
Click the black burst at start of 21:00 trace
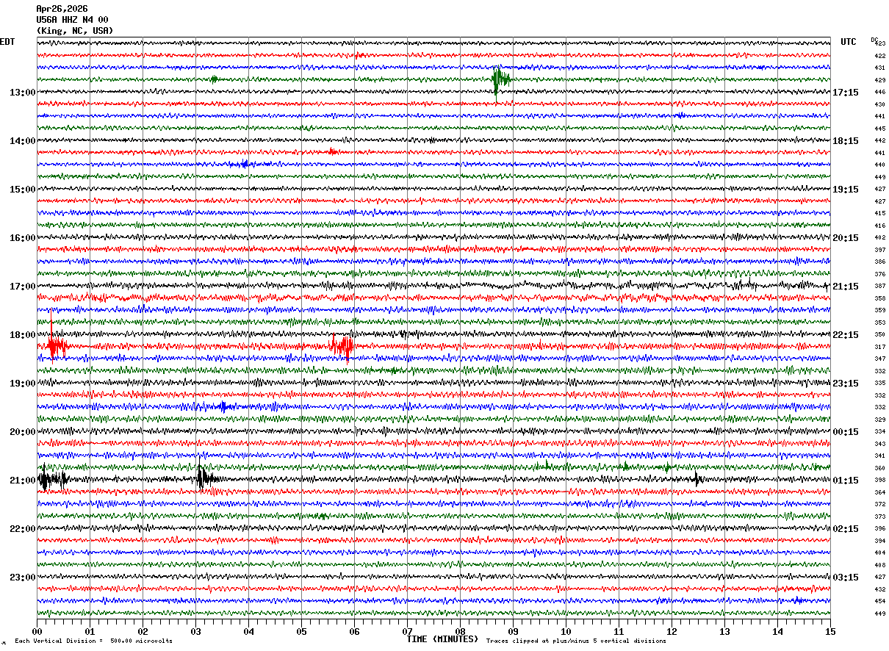click(x=51, y=480)
